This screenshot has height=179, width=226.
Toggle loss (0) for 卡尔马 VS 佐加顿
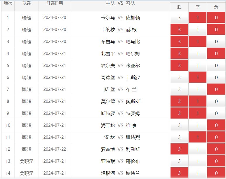coord(216,18)
